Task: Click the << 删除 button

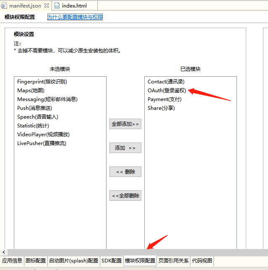Action: tap(125, 171)
